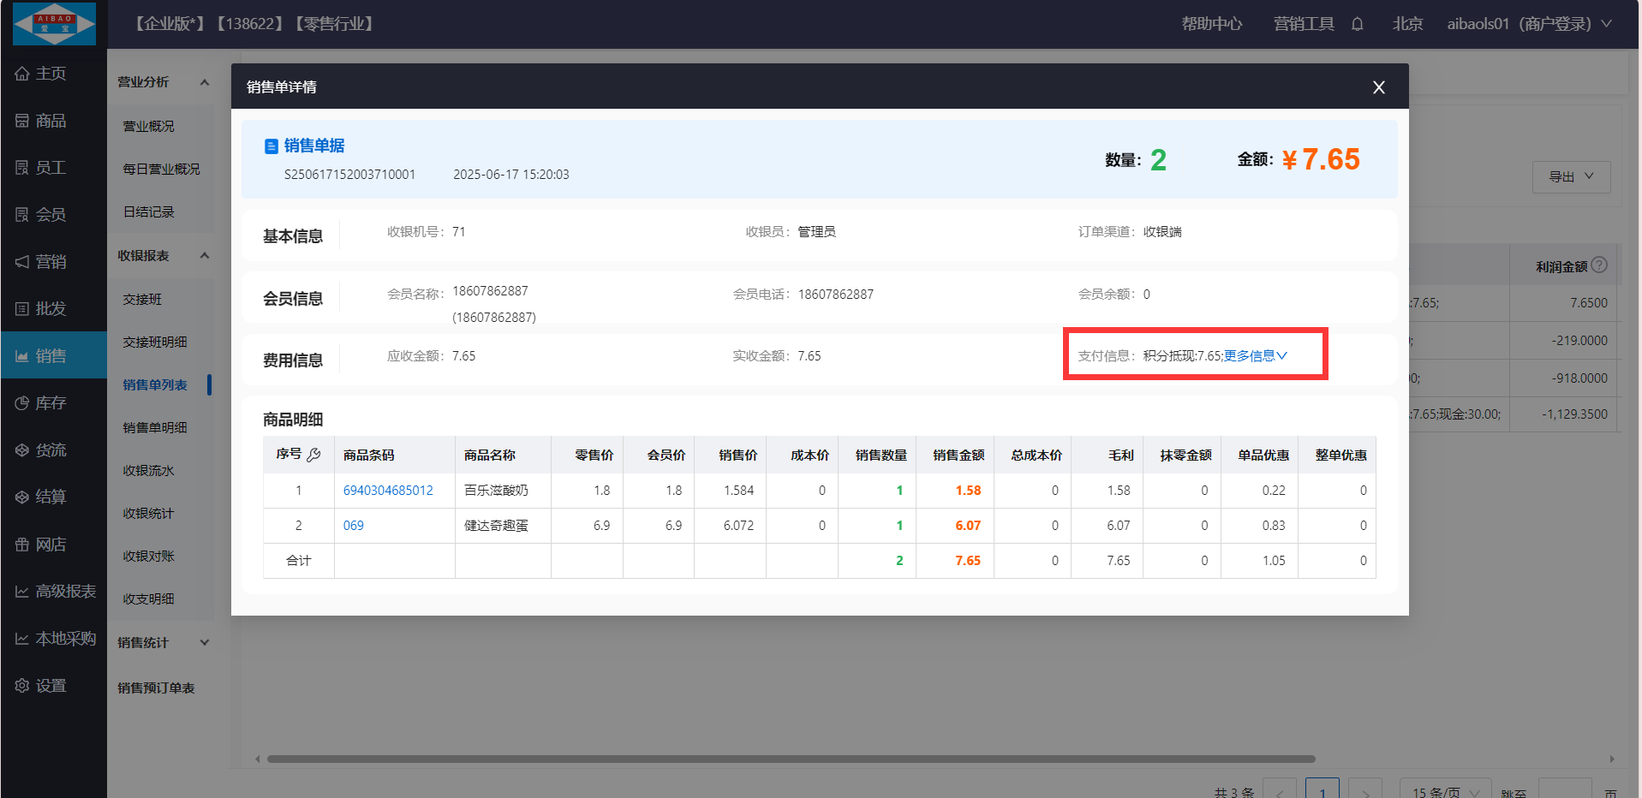Click the AIBAO logo in top corner
Viewport: 1642px width, 798px height.
pyautogui.click(x=54, y=24)
